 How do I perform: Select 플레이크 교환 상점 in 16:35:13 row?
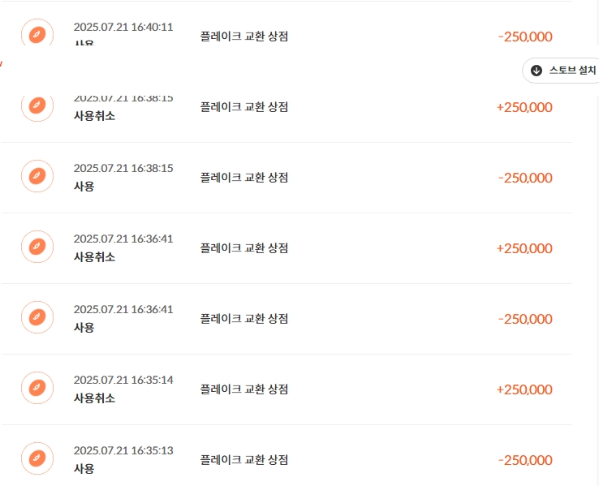click(244, 460)
